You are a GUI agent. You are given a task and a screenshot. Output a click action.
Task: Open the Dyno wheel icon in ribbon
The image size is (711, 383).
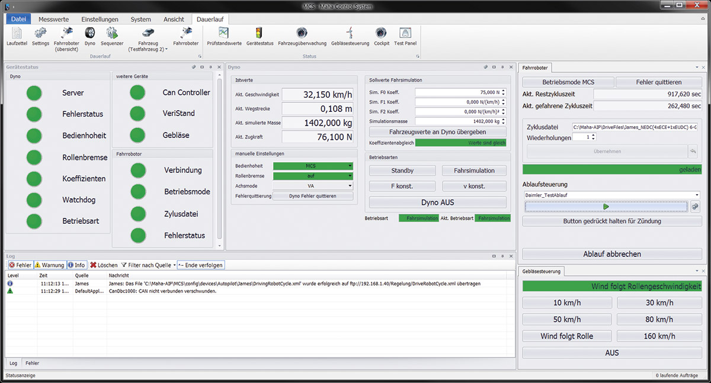(90, 35)
